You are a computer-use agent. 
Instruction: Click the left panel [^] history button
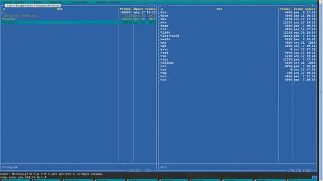(x=151, y=6)
